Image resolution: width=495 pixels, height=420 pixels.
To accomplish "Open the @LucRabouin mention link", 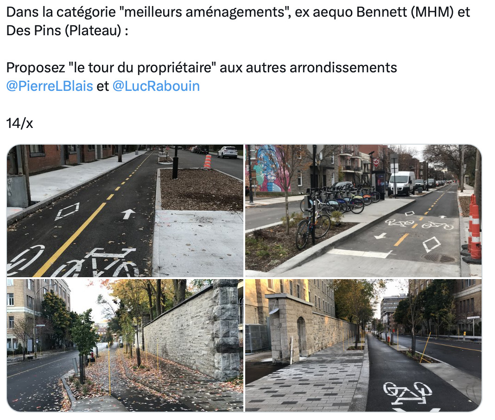I will (x=156, y=86).
